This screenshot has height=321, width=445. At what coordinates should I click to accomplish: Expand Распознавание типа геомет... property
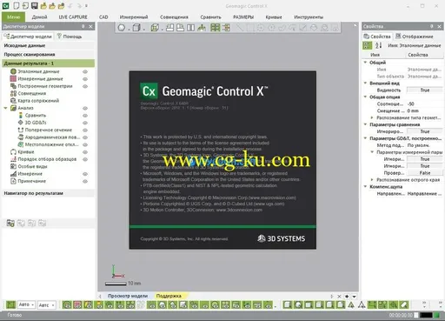(372, 117)
